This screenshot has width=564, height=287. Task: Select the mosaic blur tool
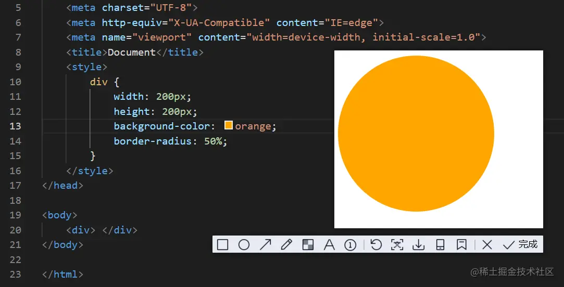(x=308, y=244)
